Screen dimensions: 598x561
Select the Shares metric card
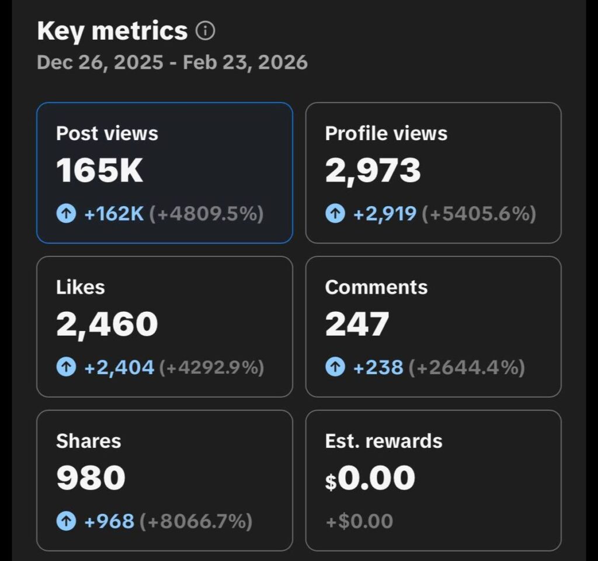(x=165, y=480)
